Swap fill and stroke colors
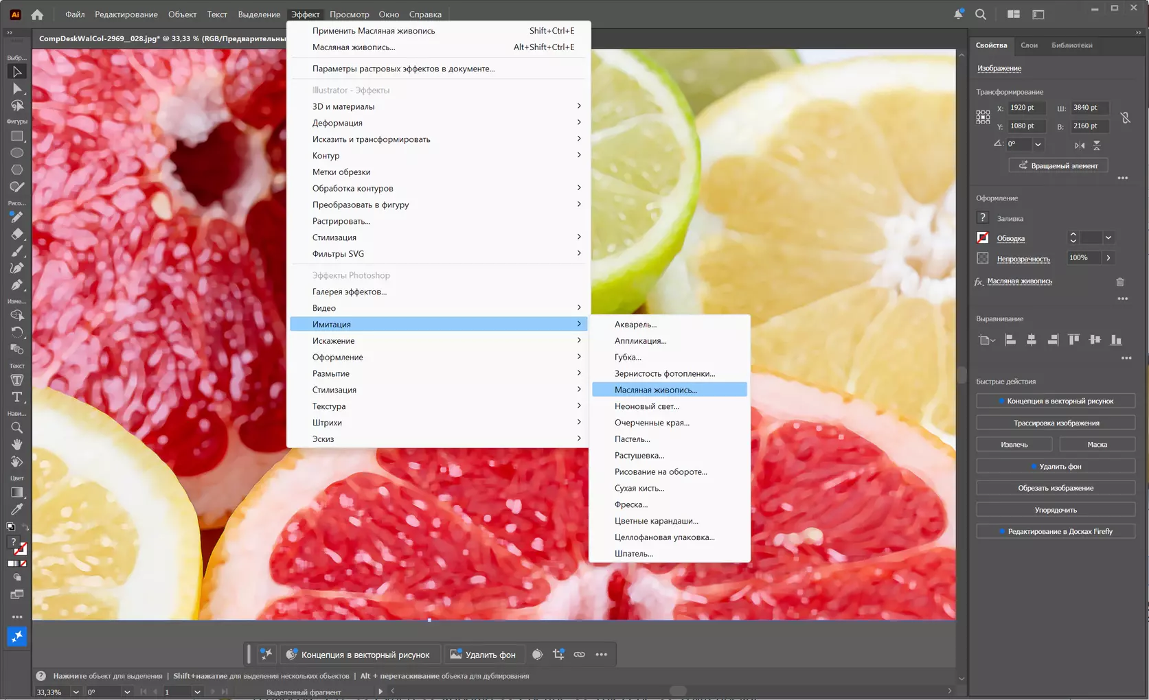 point(25,527)
